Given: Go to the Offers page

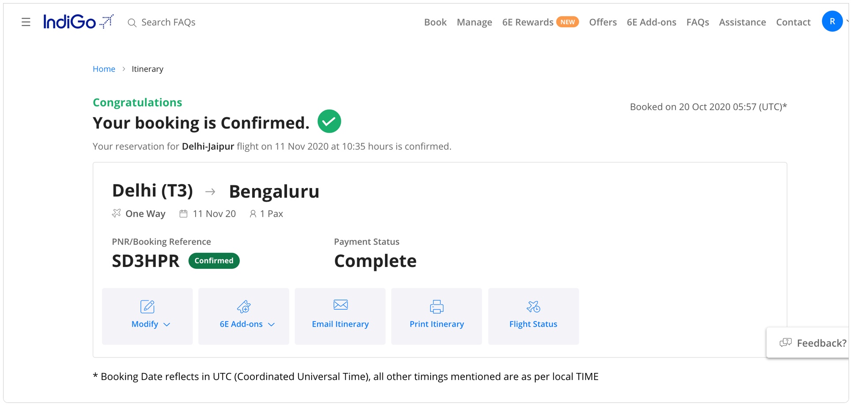Looking at the screenshot, I should pos(603,22).
